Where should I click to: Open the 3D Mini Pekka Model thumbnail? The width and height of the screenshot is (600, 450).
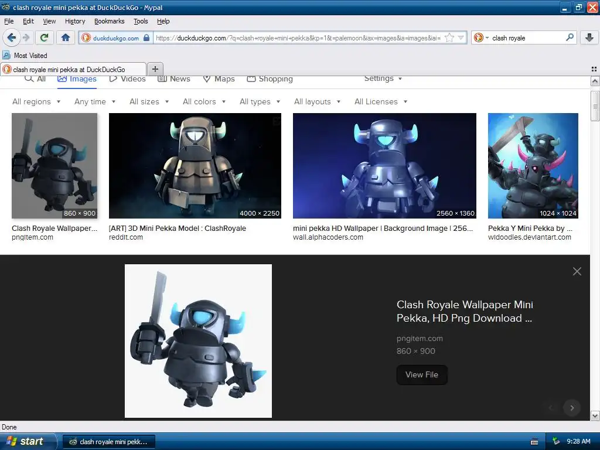tap(195, 166)
